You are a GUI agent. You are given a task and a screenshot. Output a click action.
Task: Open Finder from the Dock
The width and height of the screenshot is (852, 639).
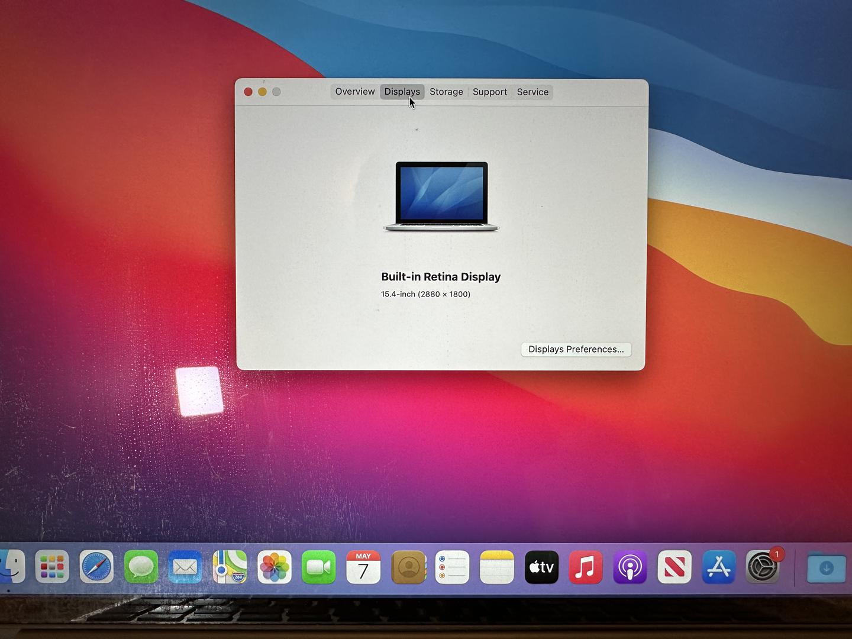point(11,567)
